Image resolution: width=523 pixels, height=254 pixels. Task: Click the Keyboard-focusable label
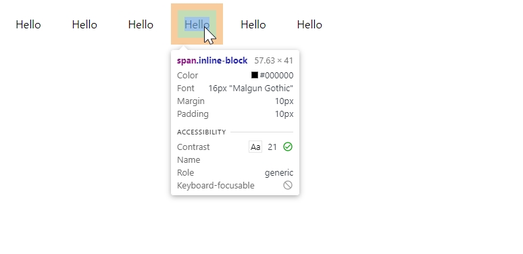pos(216,186)
